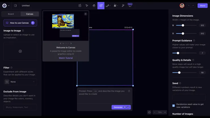The height and width of the screenshot is (118, 210).
Task: Click the 512×512 frame size label
Action: 128,28
